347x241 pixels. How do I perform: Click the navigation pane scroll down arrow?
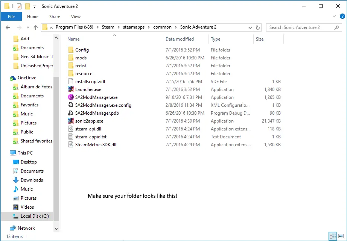56,229
